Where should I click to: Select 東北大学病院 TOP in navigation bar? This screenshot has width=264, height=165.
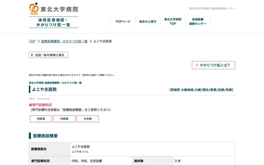pos(172,21)
